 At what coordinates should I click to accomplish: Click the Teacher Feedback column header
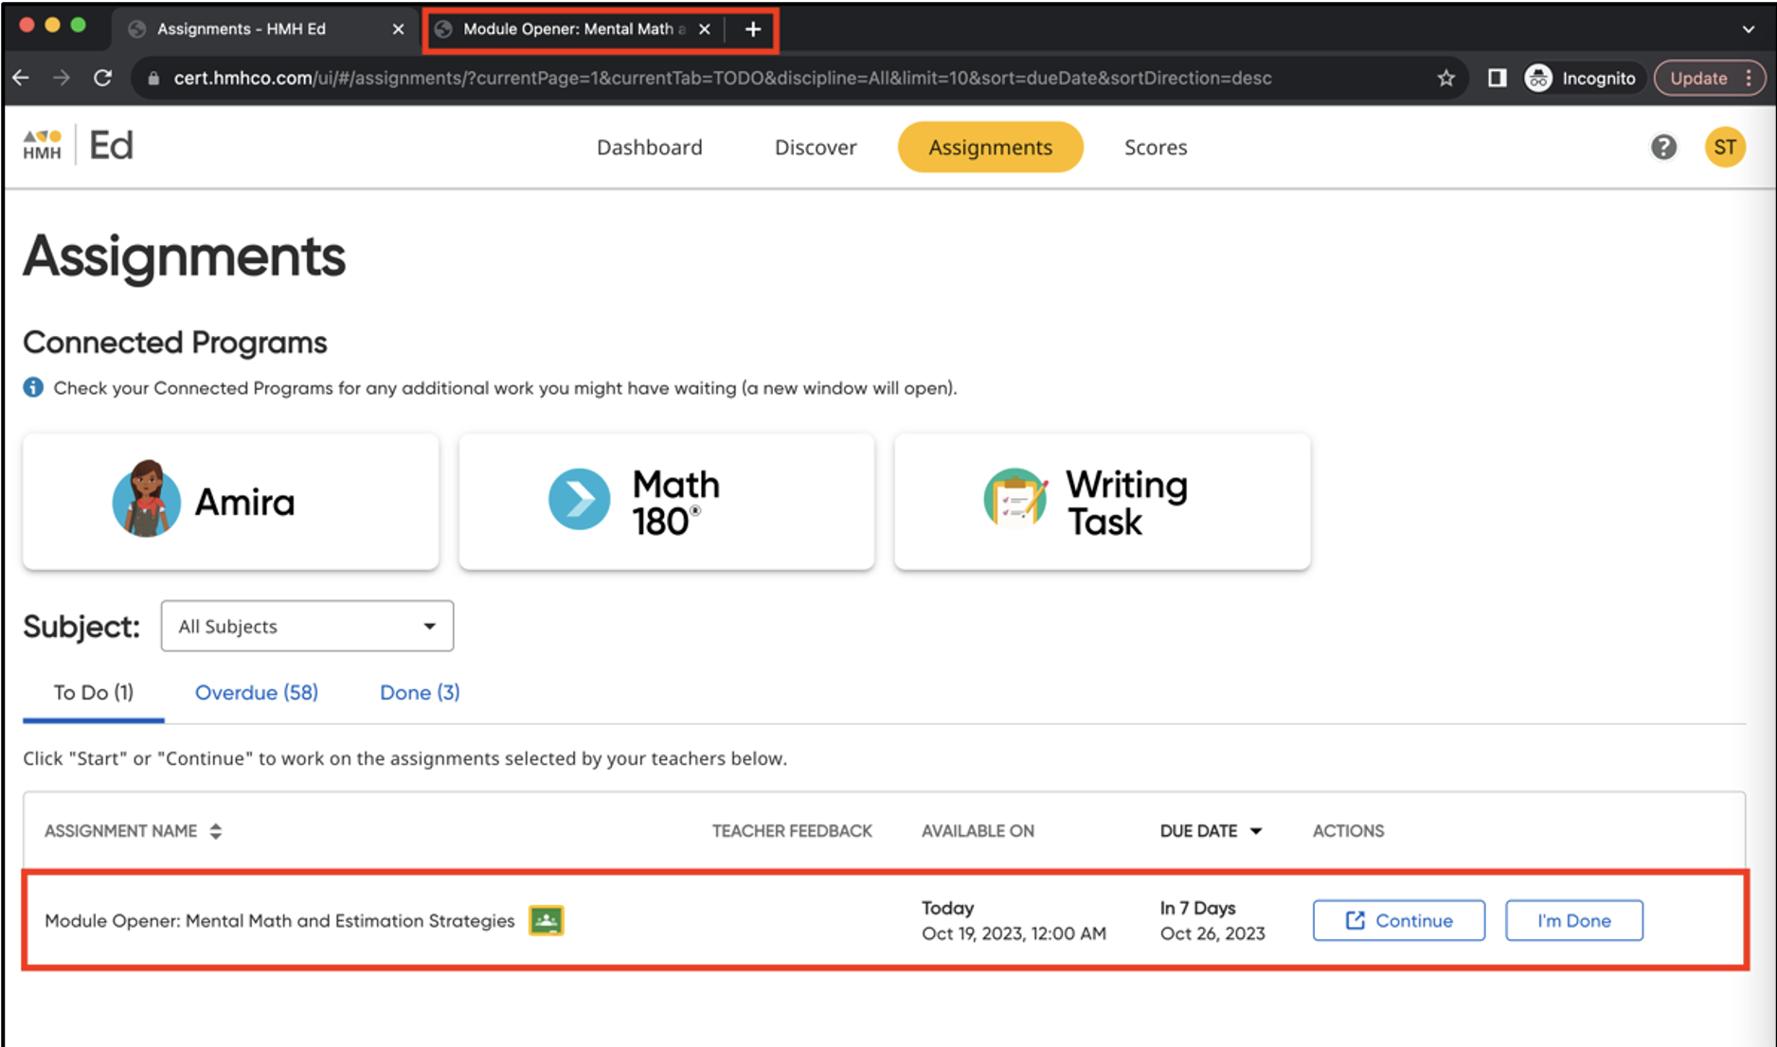point(792,831)
